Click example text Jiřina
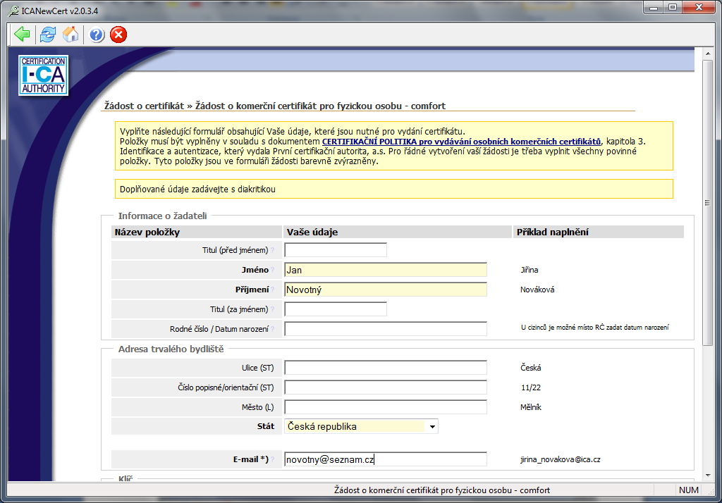Screen dimensions: 722x503 tap(530, 270)
